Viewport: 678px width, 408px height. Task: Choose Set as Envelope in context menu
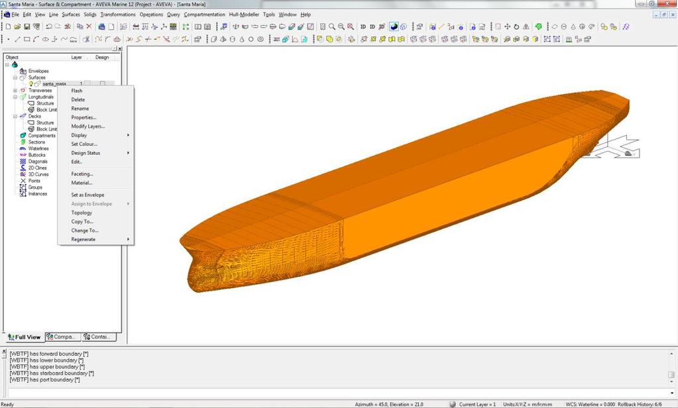pyautogui.click(x=95, y=195)
